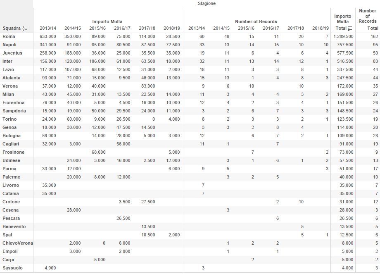Select the 2013/14 column under Importo Multa
Image resolution: width=380 pixels, height=274 pixels.
click(x=48, y=28)
